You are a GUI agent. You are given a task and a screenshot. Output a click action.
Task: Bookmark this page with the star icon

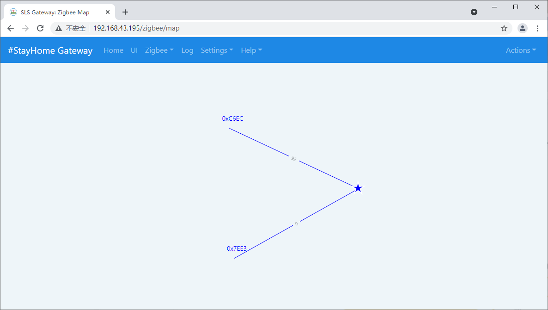click(504, 28)
